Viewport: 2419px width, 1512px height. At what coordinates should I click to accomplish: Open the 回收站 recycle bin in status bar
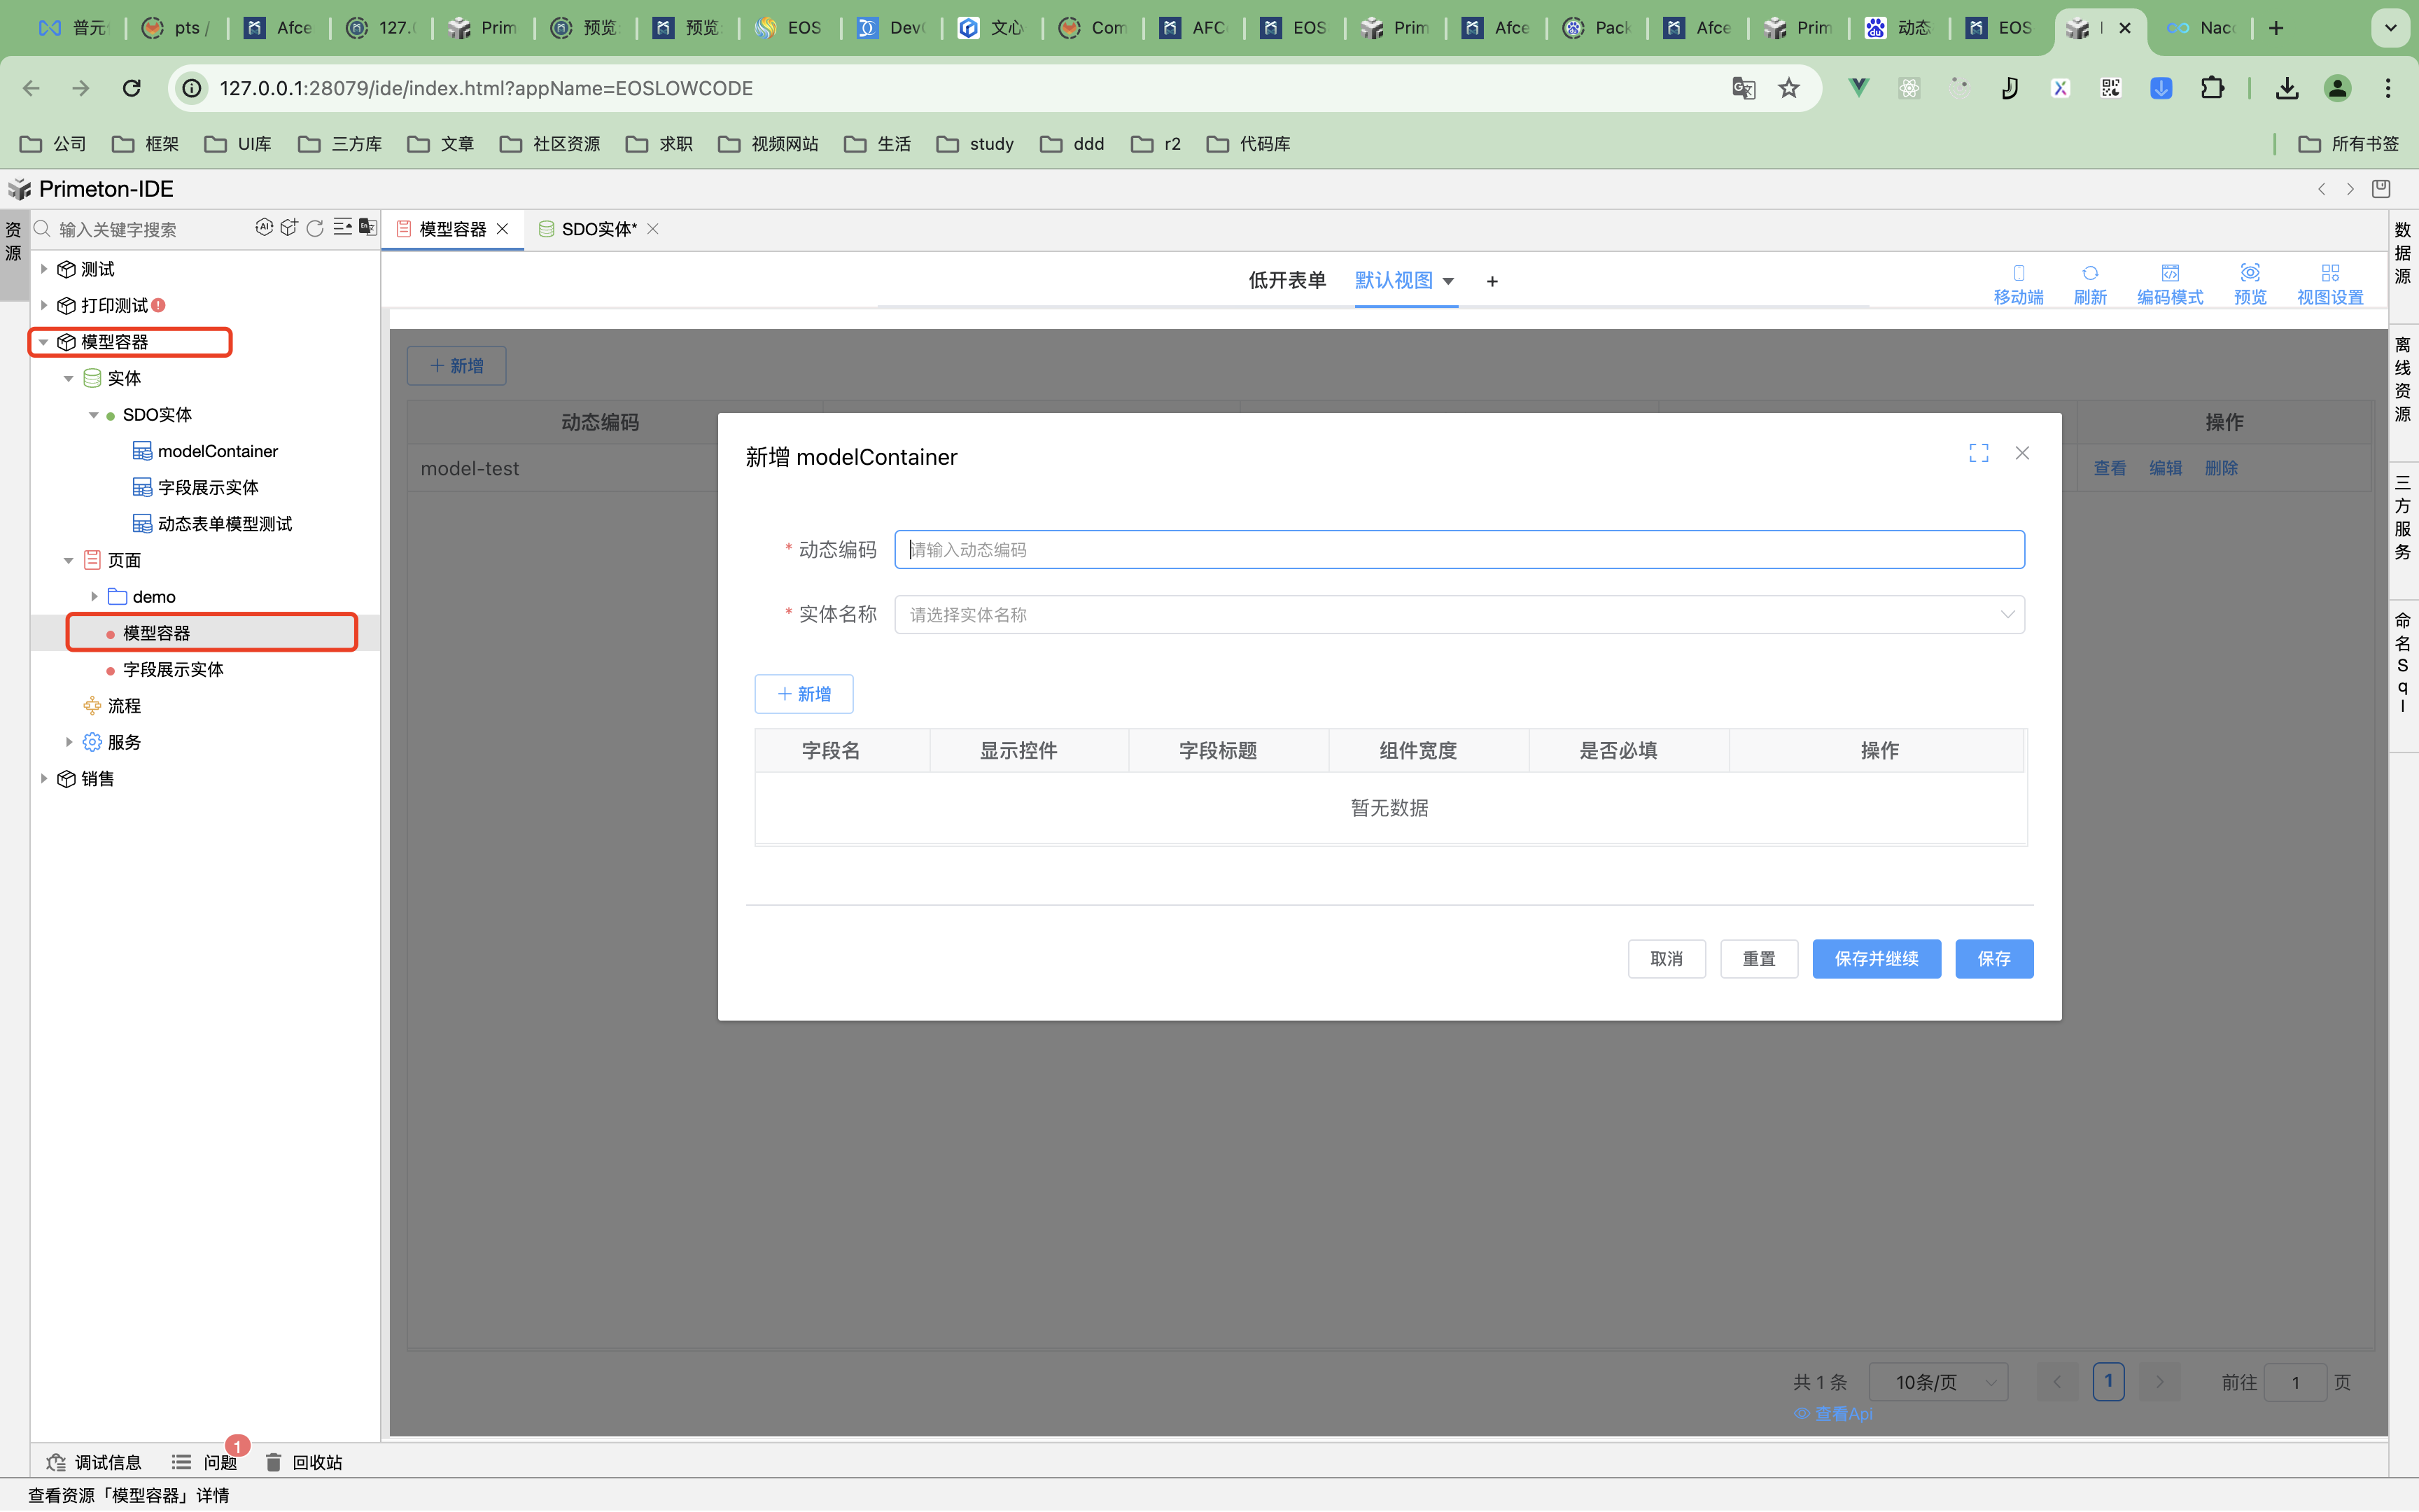304,1462
